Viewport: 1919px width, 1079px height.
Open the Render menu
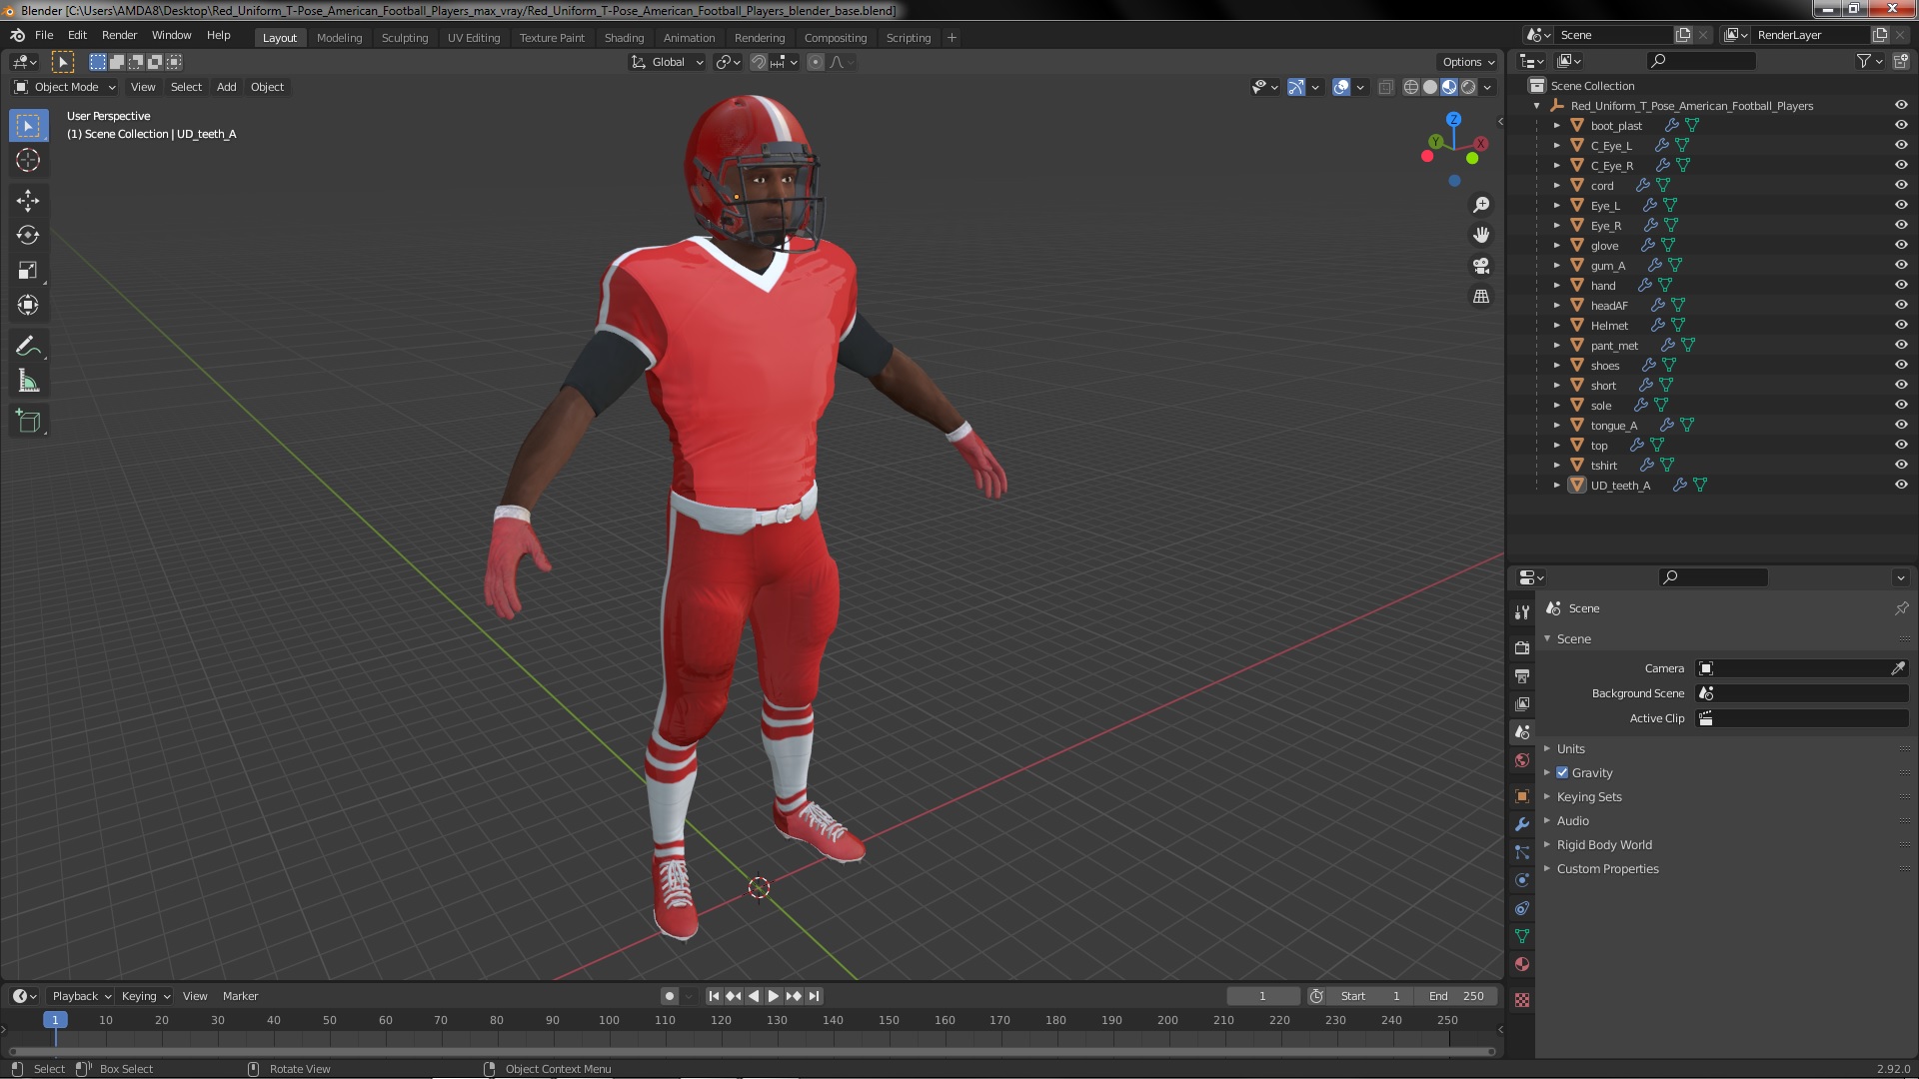click(x=119, y=35)
